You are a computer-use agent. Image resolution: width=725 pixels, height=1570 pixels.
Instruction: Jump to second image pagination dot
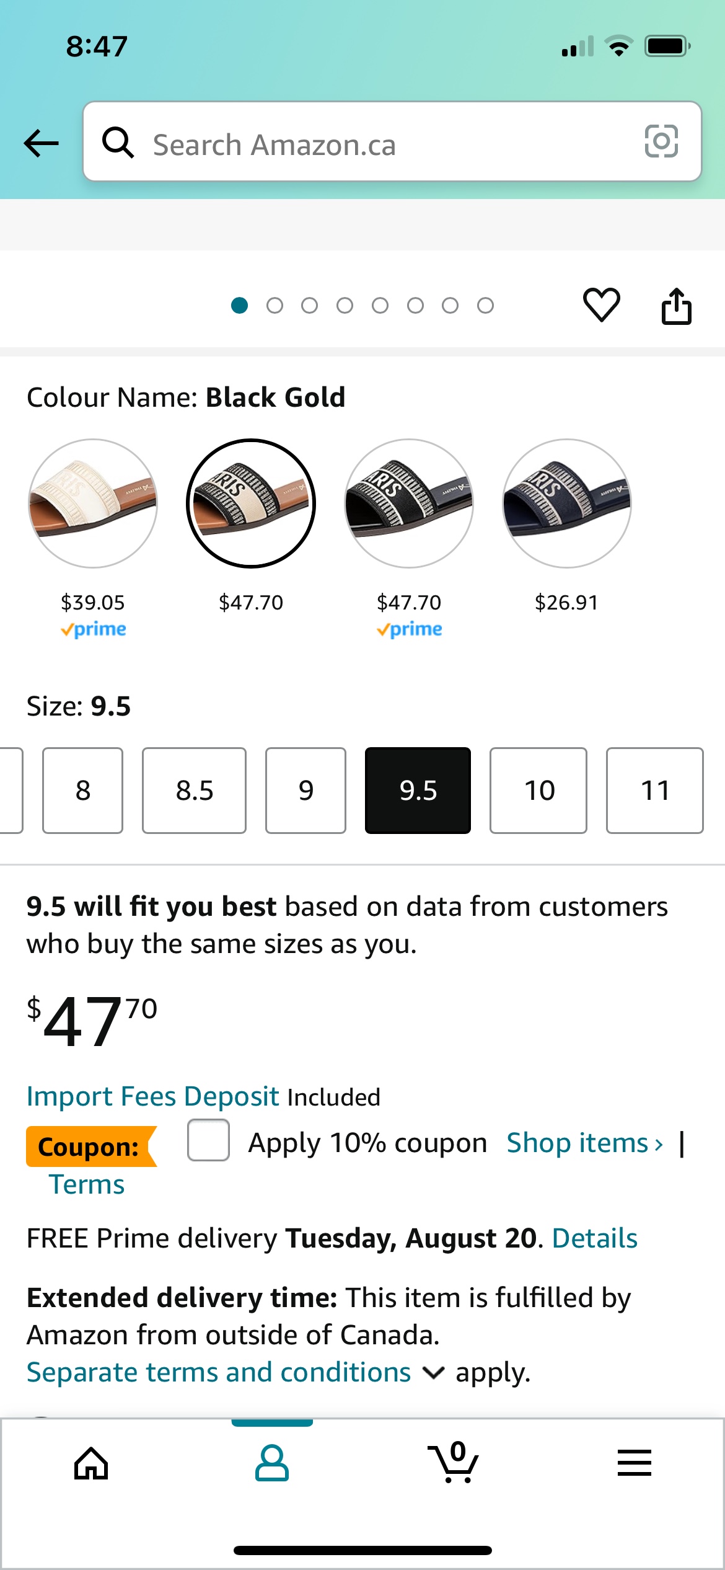(x=275, y=306)
